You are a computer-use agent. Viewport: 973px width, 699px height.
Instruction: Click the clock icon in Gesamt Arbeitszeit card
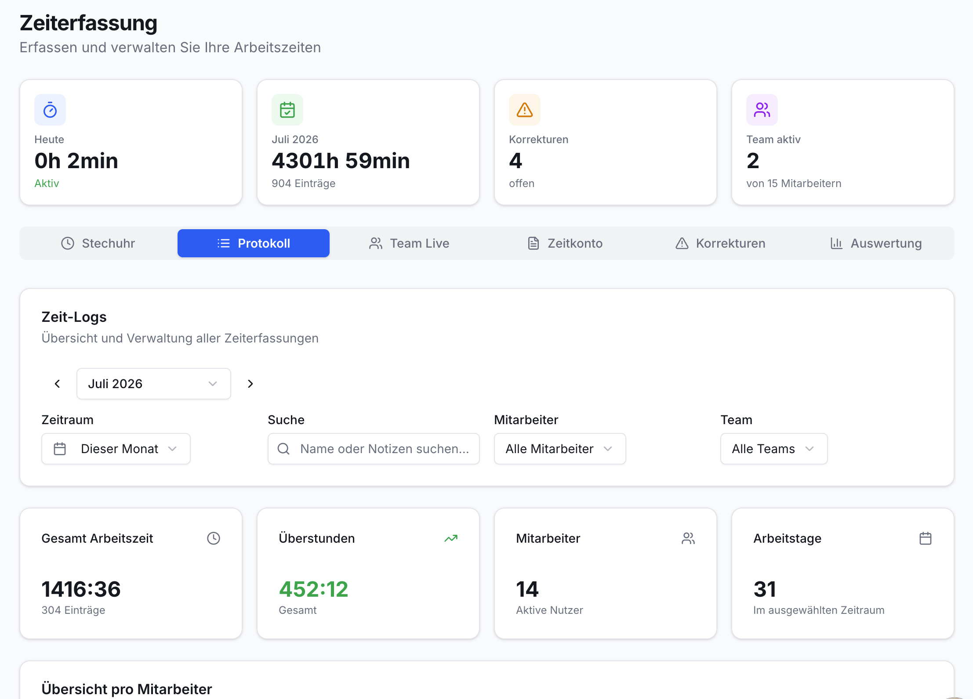214,538
